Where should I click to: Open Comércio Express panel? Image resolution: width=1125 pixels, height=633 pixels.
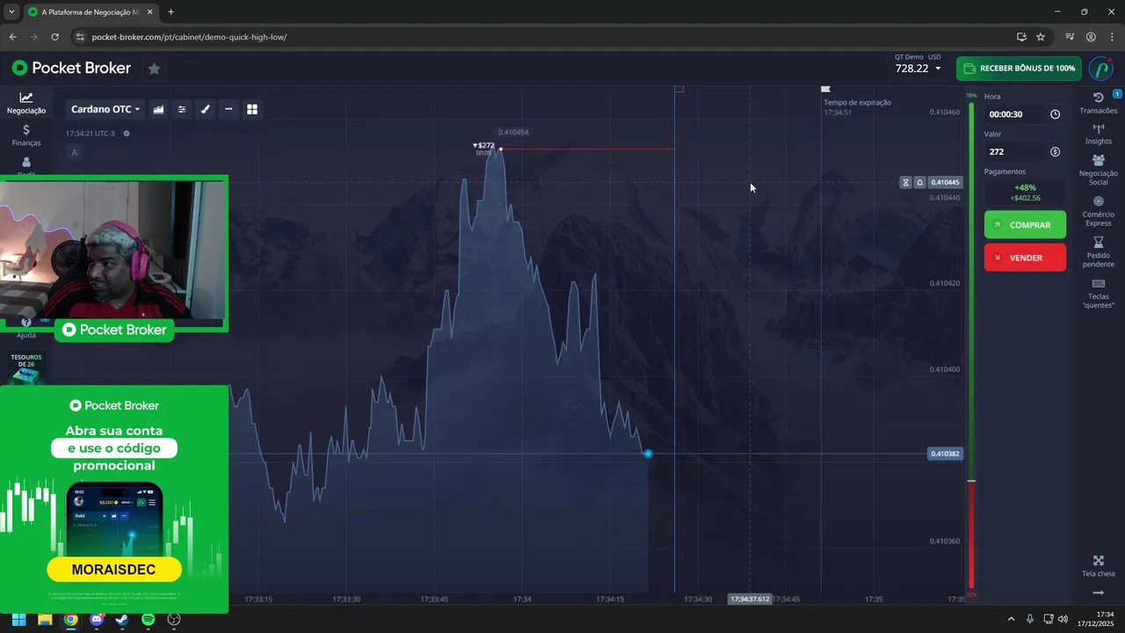pos(1098,211)
